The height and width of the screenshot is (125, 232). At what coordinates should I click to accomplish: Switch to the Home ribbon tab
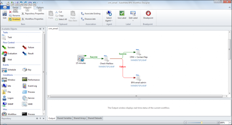tap(15, 7)
